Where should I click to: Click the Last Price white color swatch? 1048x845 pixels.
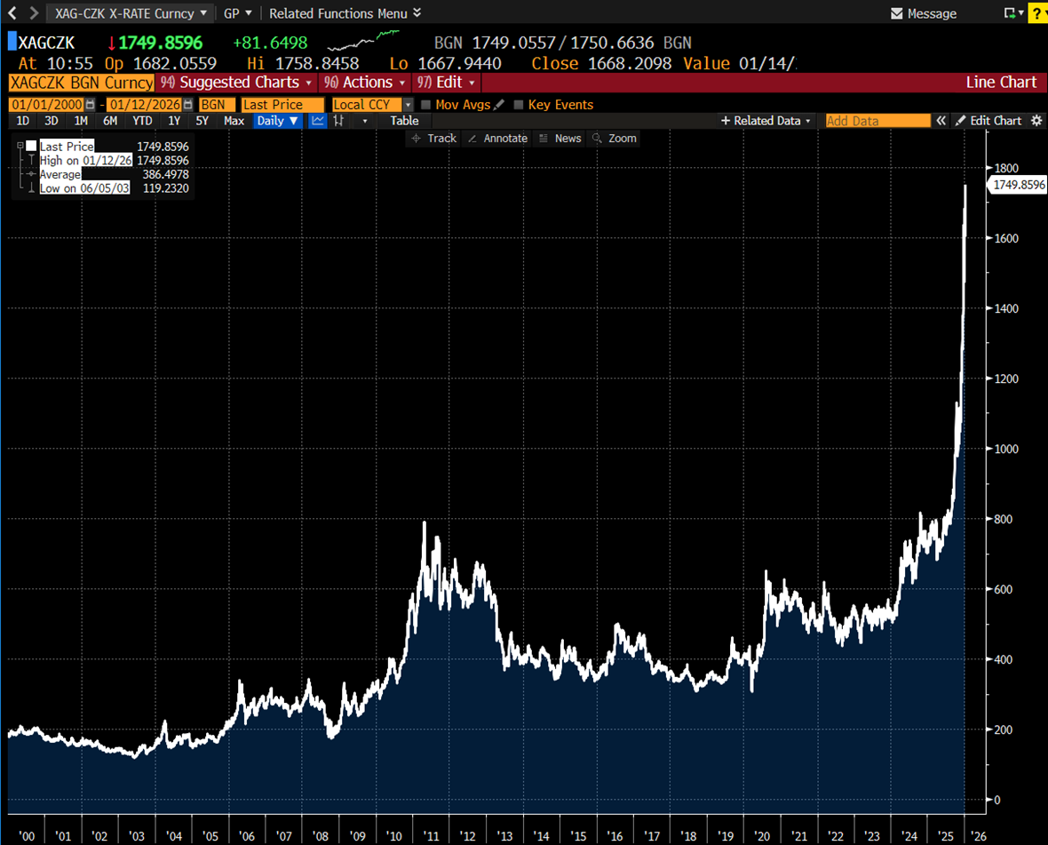31,146
